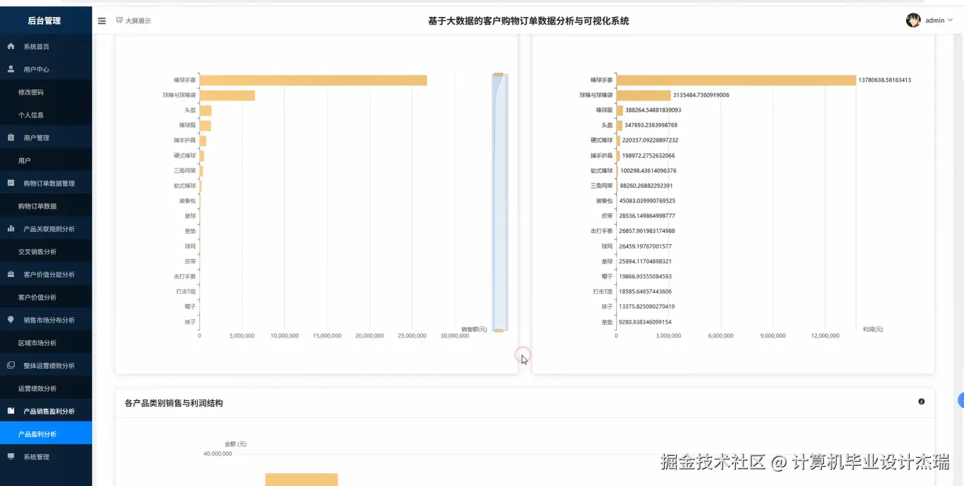Click the 棒球手套 bar in the 销售额 chart
Screen dimensions: 964x486
313,80
